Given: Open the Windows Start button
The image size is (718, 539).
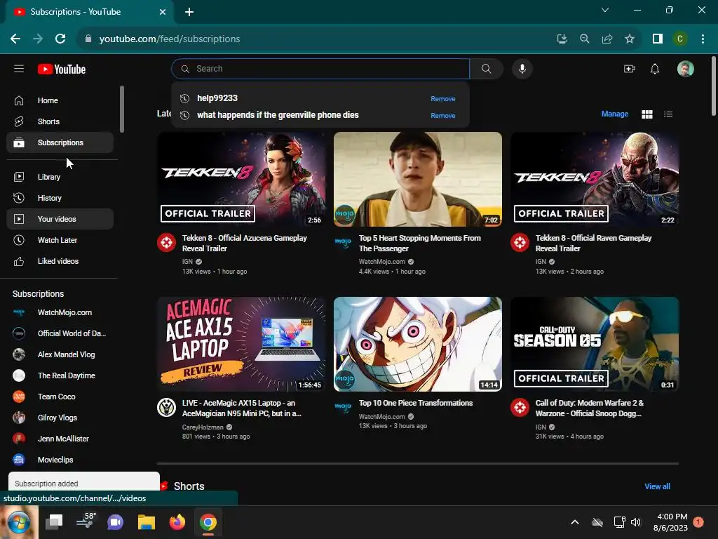Looking at the screenshot, I should click(x=19, y=522).
